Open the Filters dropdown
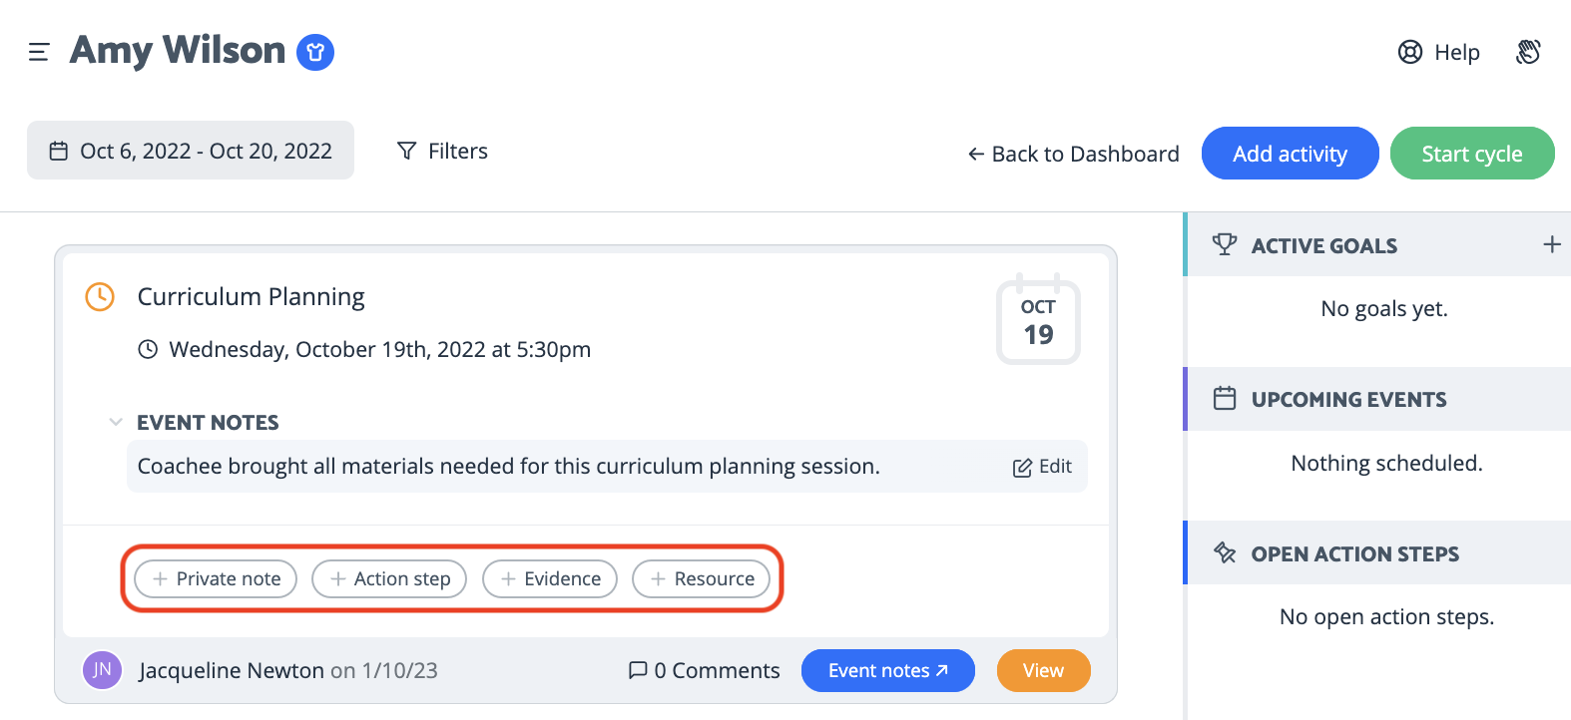The height and width of the screenshot is (720, 1571). coord(442,151)
